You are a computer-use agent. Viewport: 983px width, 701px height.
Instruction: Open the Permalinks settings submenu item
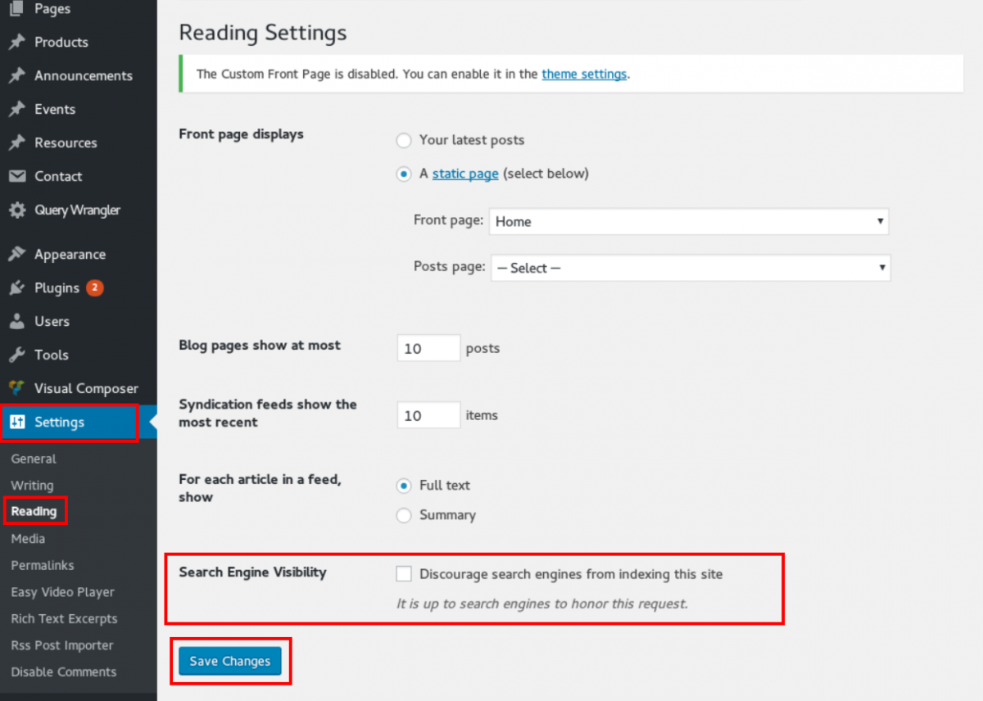pos(43,565)
